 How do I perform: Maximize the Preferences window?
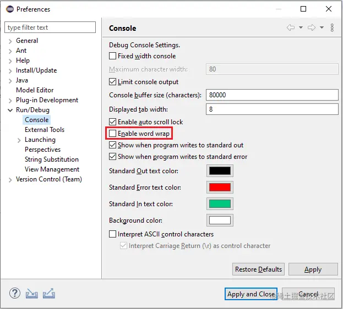pyautogui.click(x=303, y=9)
